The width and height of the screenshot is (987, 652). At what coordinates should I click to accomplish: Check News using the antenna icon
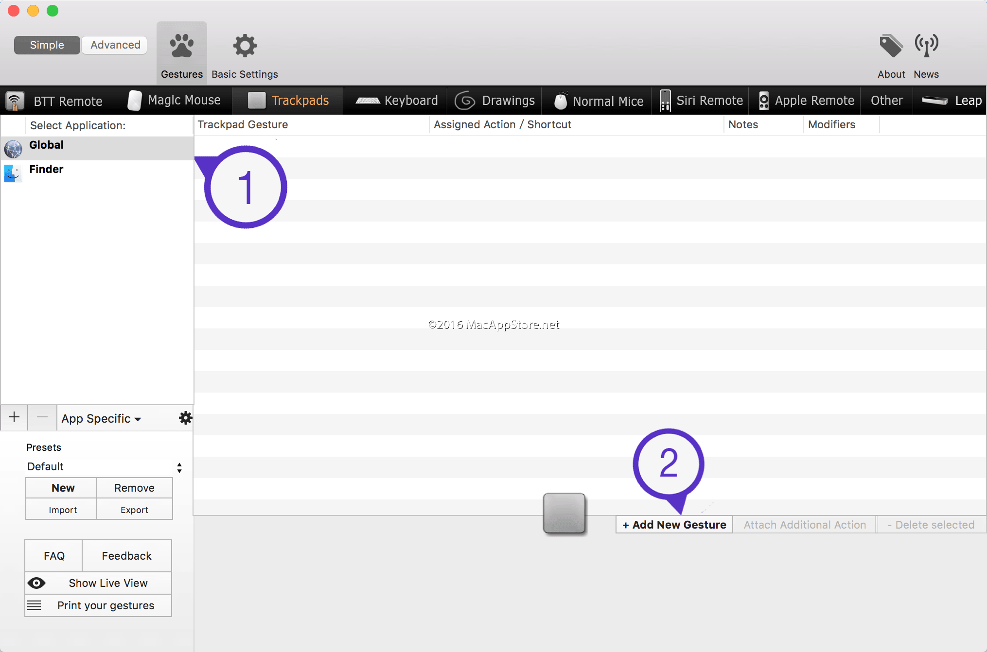tap(926, 45)
